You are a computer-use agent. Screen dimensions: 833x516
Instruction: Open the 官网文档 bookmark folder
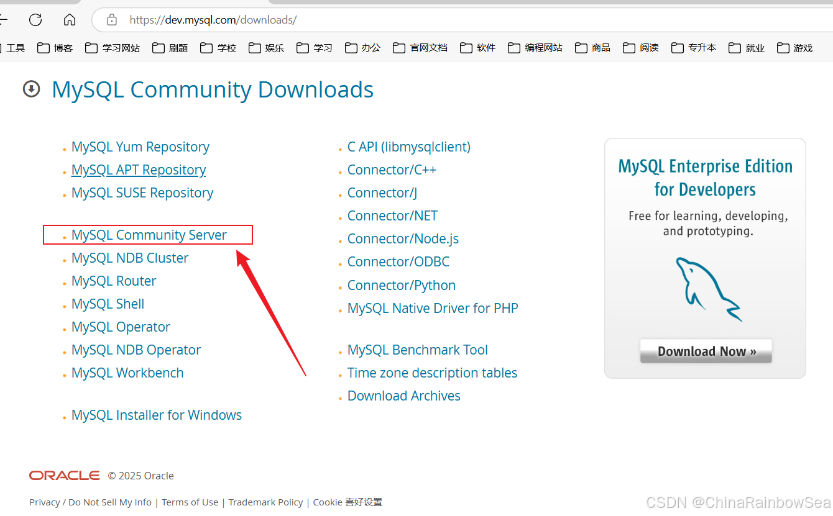coord(420,48)
